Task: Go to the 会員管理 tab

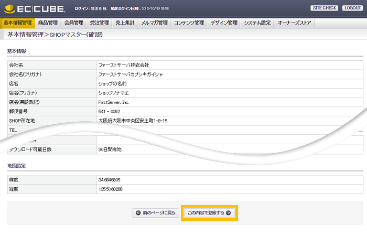Action: [73, 23]
